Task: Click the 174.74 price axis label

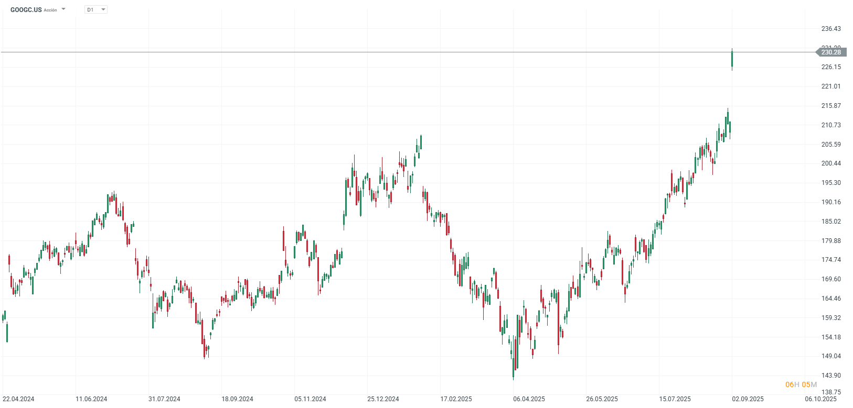Action: coord(831,260)
